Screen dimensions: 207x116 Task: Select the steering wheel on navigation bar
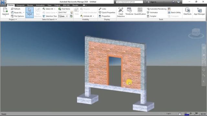(204, 48)
